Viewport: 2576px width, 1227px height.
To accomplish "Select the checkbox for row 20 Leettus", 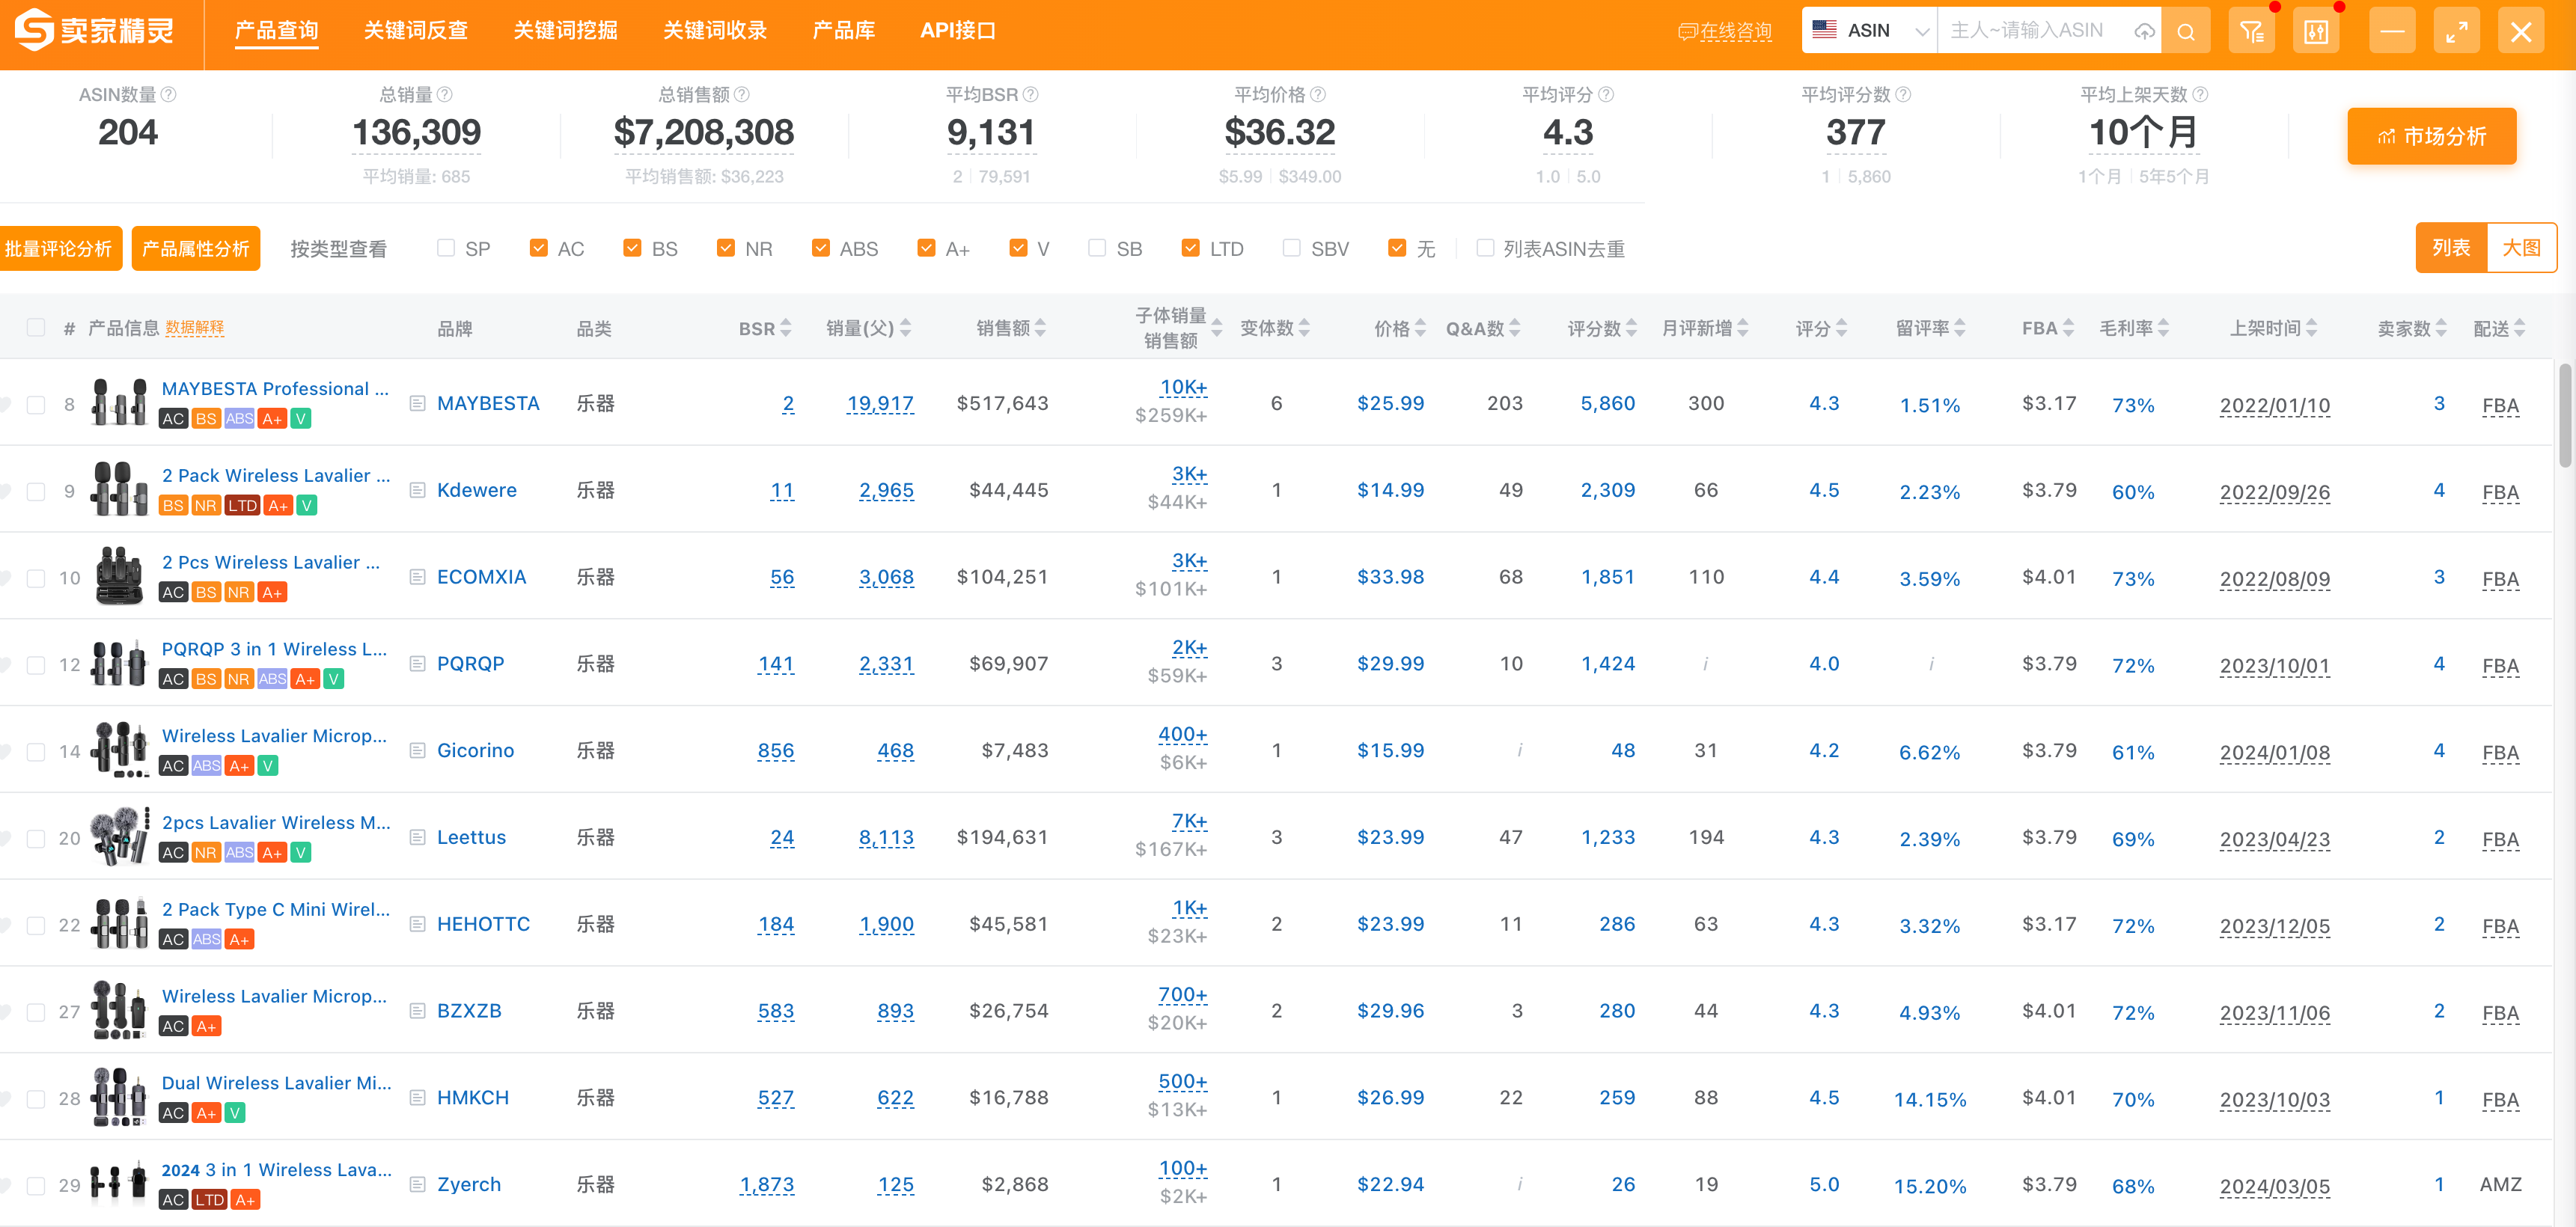I will tap(36, 838).
